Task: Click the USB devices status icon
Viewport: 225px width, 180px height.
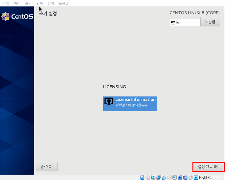Action: 164,177
